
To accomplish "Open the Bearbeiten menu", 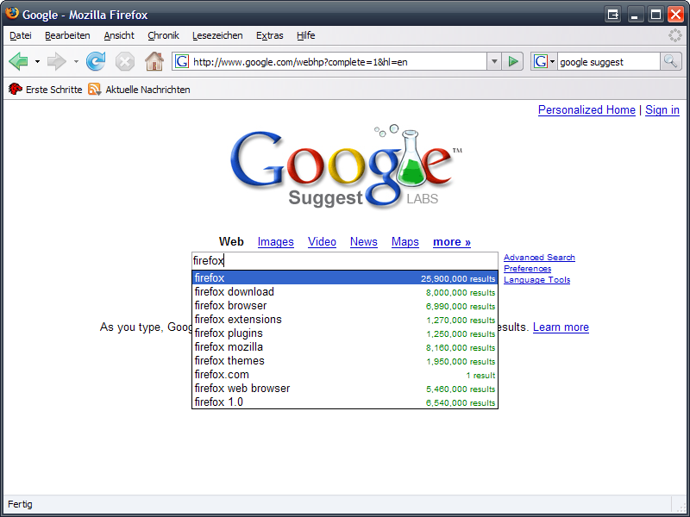I will click(67, 35).
